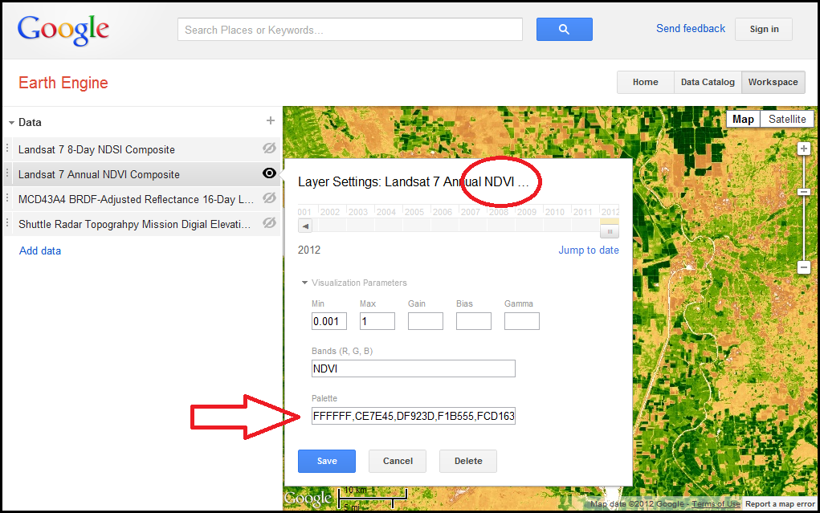Image resolution: width=820 pixels, height=513 pixels.
Task: Click the Jump to date link
Action: click(589, 250)
